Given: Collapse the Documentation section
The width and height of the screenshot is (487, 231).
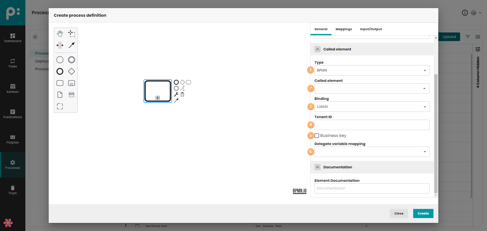Looking at the screenshot, I should pos(318,167).
